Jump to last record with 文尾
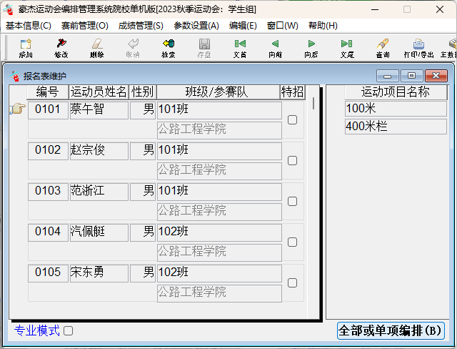The height and width of the screenshot is (349, 457). tap(347, 48)
